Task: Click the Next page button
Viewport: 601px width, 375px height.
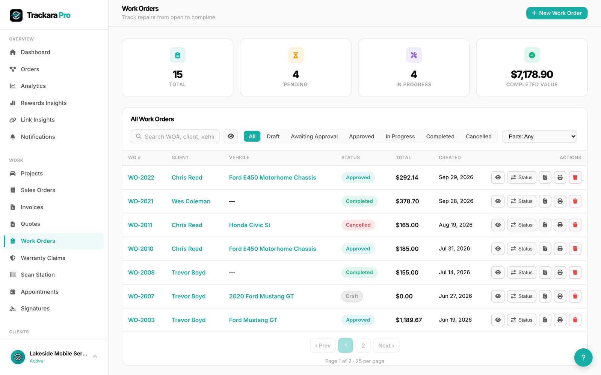Action: pyautogui.click(x=386, y=345)
